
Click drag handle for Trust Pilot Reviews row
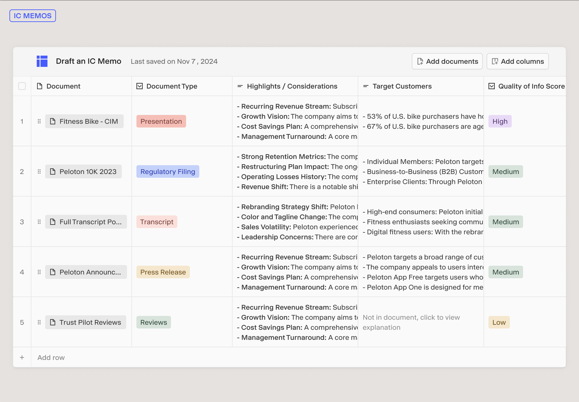click(39, 322)
